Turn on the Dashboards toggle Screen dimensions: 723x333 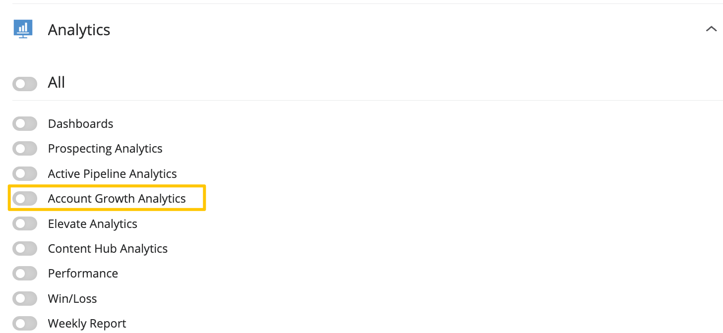point(25,124)
